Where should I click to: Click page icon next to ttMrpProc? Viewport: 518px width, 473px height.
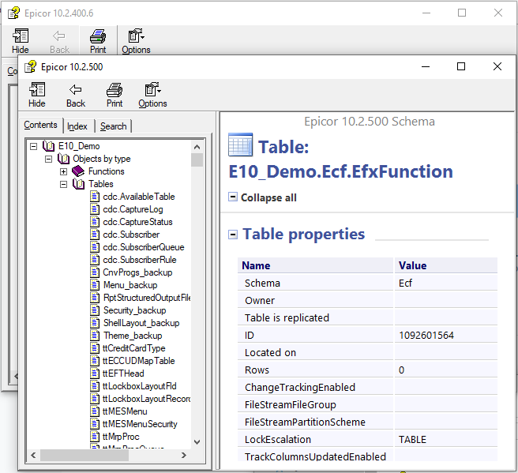[x=95, y=437]
